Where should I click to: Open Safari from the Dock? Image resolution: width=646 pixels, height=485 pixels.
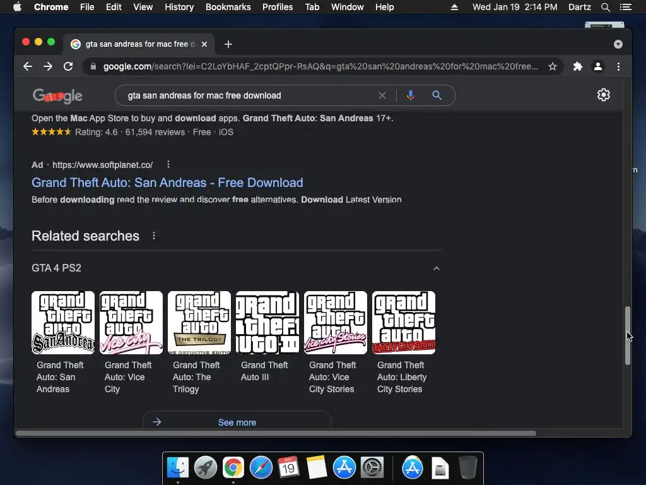(x=261, y=468)
